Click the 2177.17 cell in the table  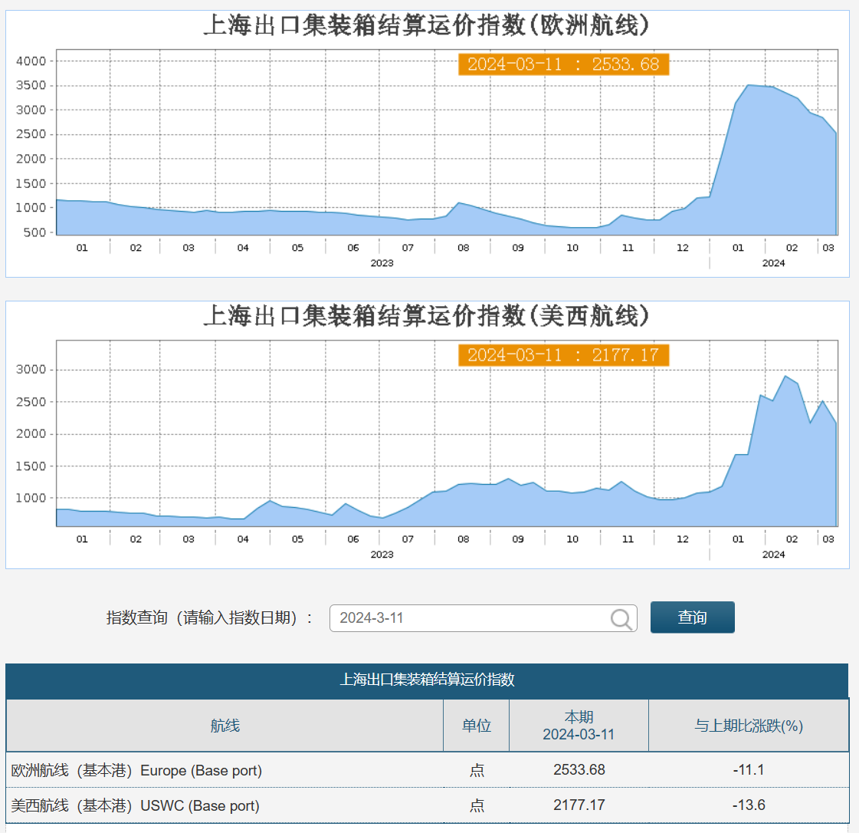click(x=579, y=805)
